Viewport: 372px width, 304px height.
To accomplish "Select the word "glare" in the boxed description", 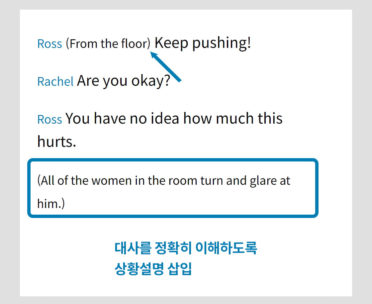I will pyautogui.click(x=263, y=181).
